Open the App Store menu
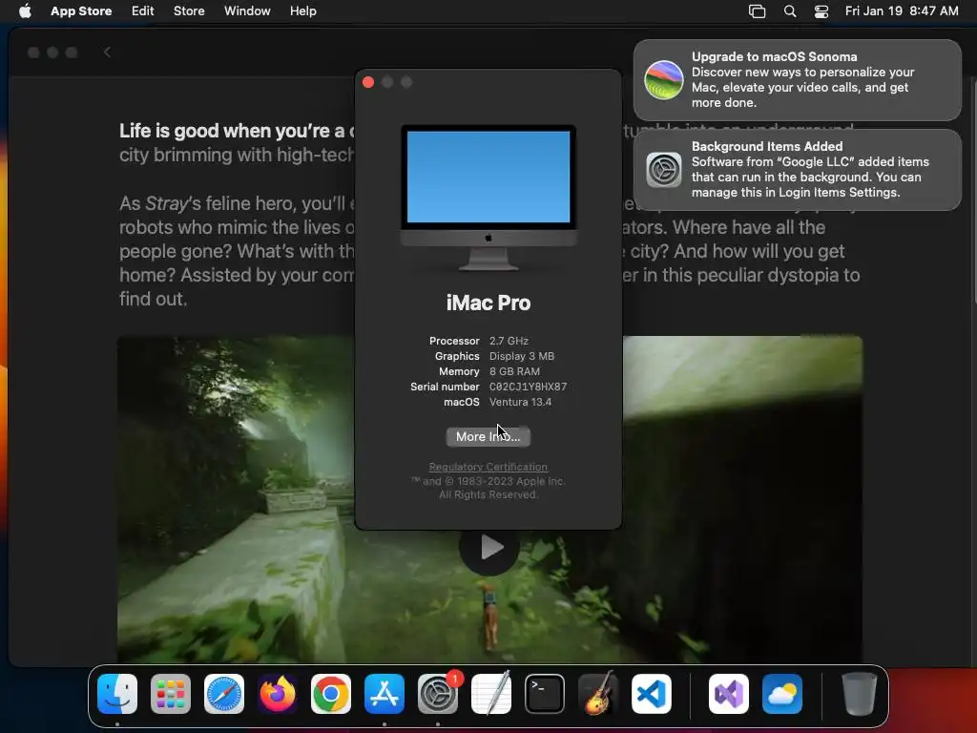This screenshot has width=977, height=733. pos(81,11)
